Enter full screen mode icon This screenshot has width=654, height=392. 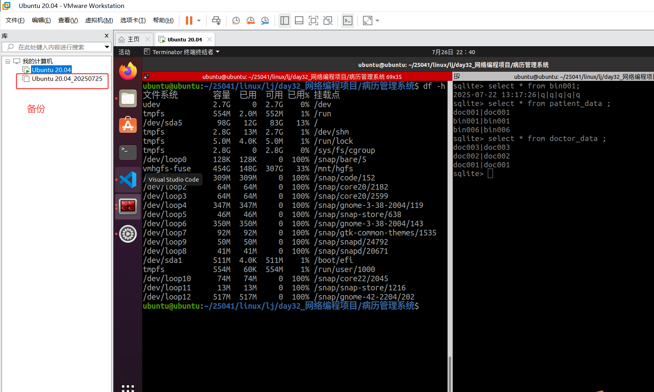pyautogui.click(x=314, y=20)
